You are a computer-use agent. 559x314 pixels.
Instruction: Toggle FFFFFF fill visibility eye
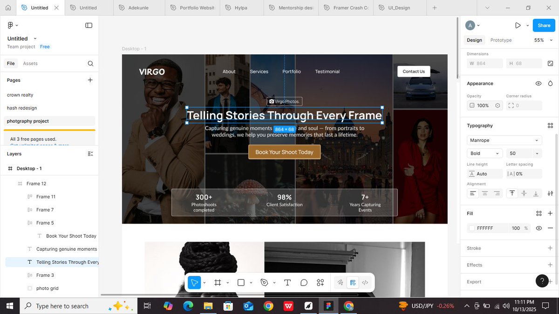tap(539, 228)
